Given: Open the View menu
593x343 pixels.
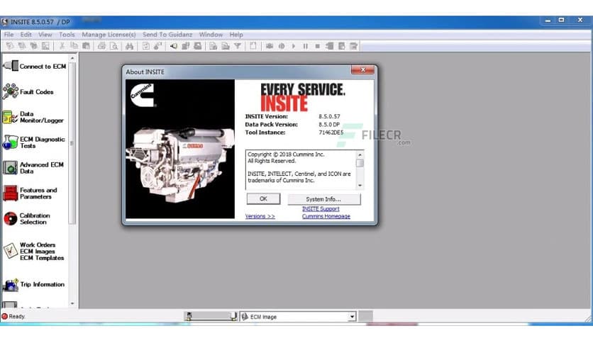Looking at the screenshot, I should tap(45, 35).
